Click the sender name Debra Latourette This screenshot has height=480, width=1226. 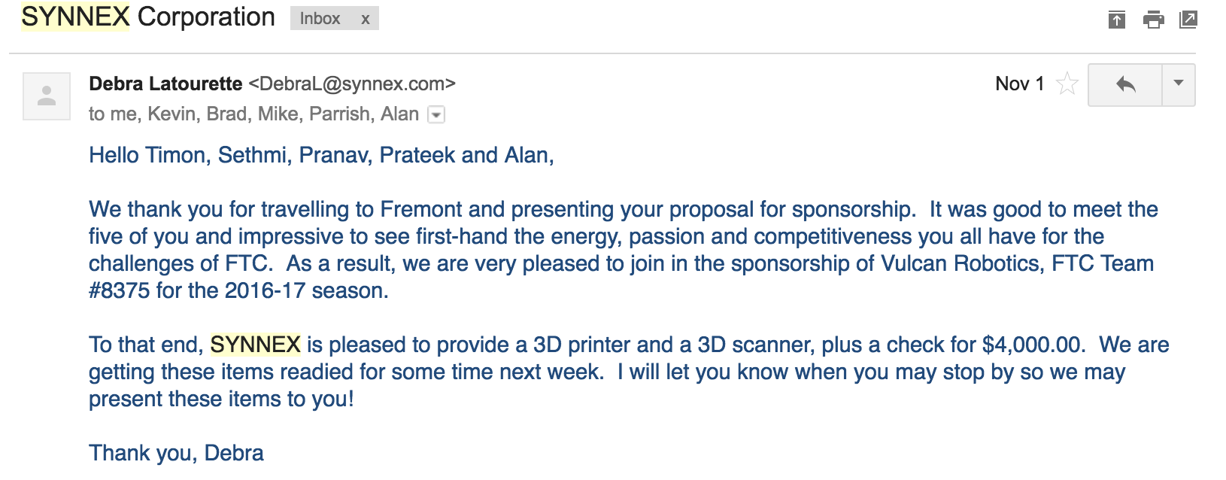(x=165, y=84)
